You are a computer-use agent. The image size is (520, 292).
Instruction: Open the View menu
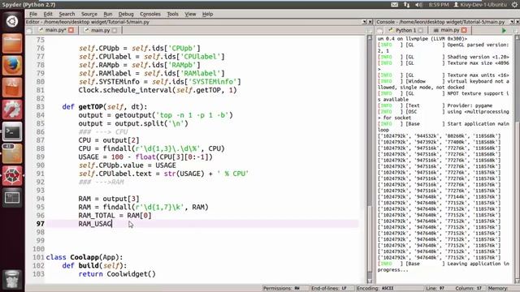tap(190, 14)
